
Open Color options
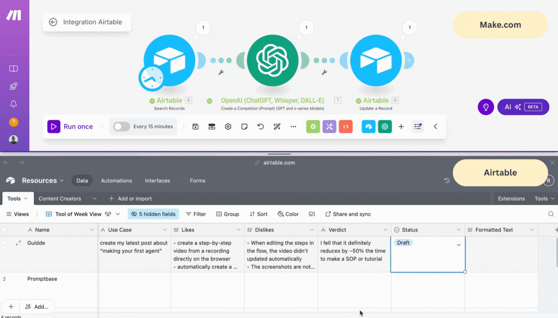(x=288, y=214)
